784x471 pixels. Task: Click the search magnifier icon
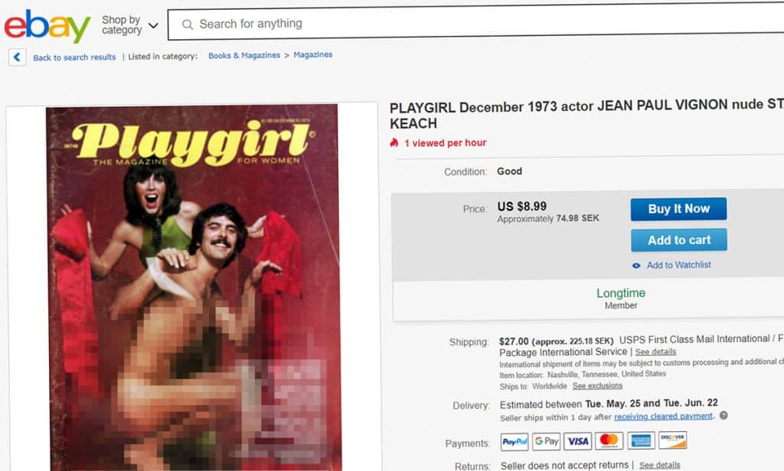(x=188, y=24)
